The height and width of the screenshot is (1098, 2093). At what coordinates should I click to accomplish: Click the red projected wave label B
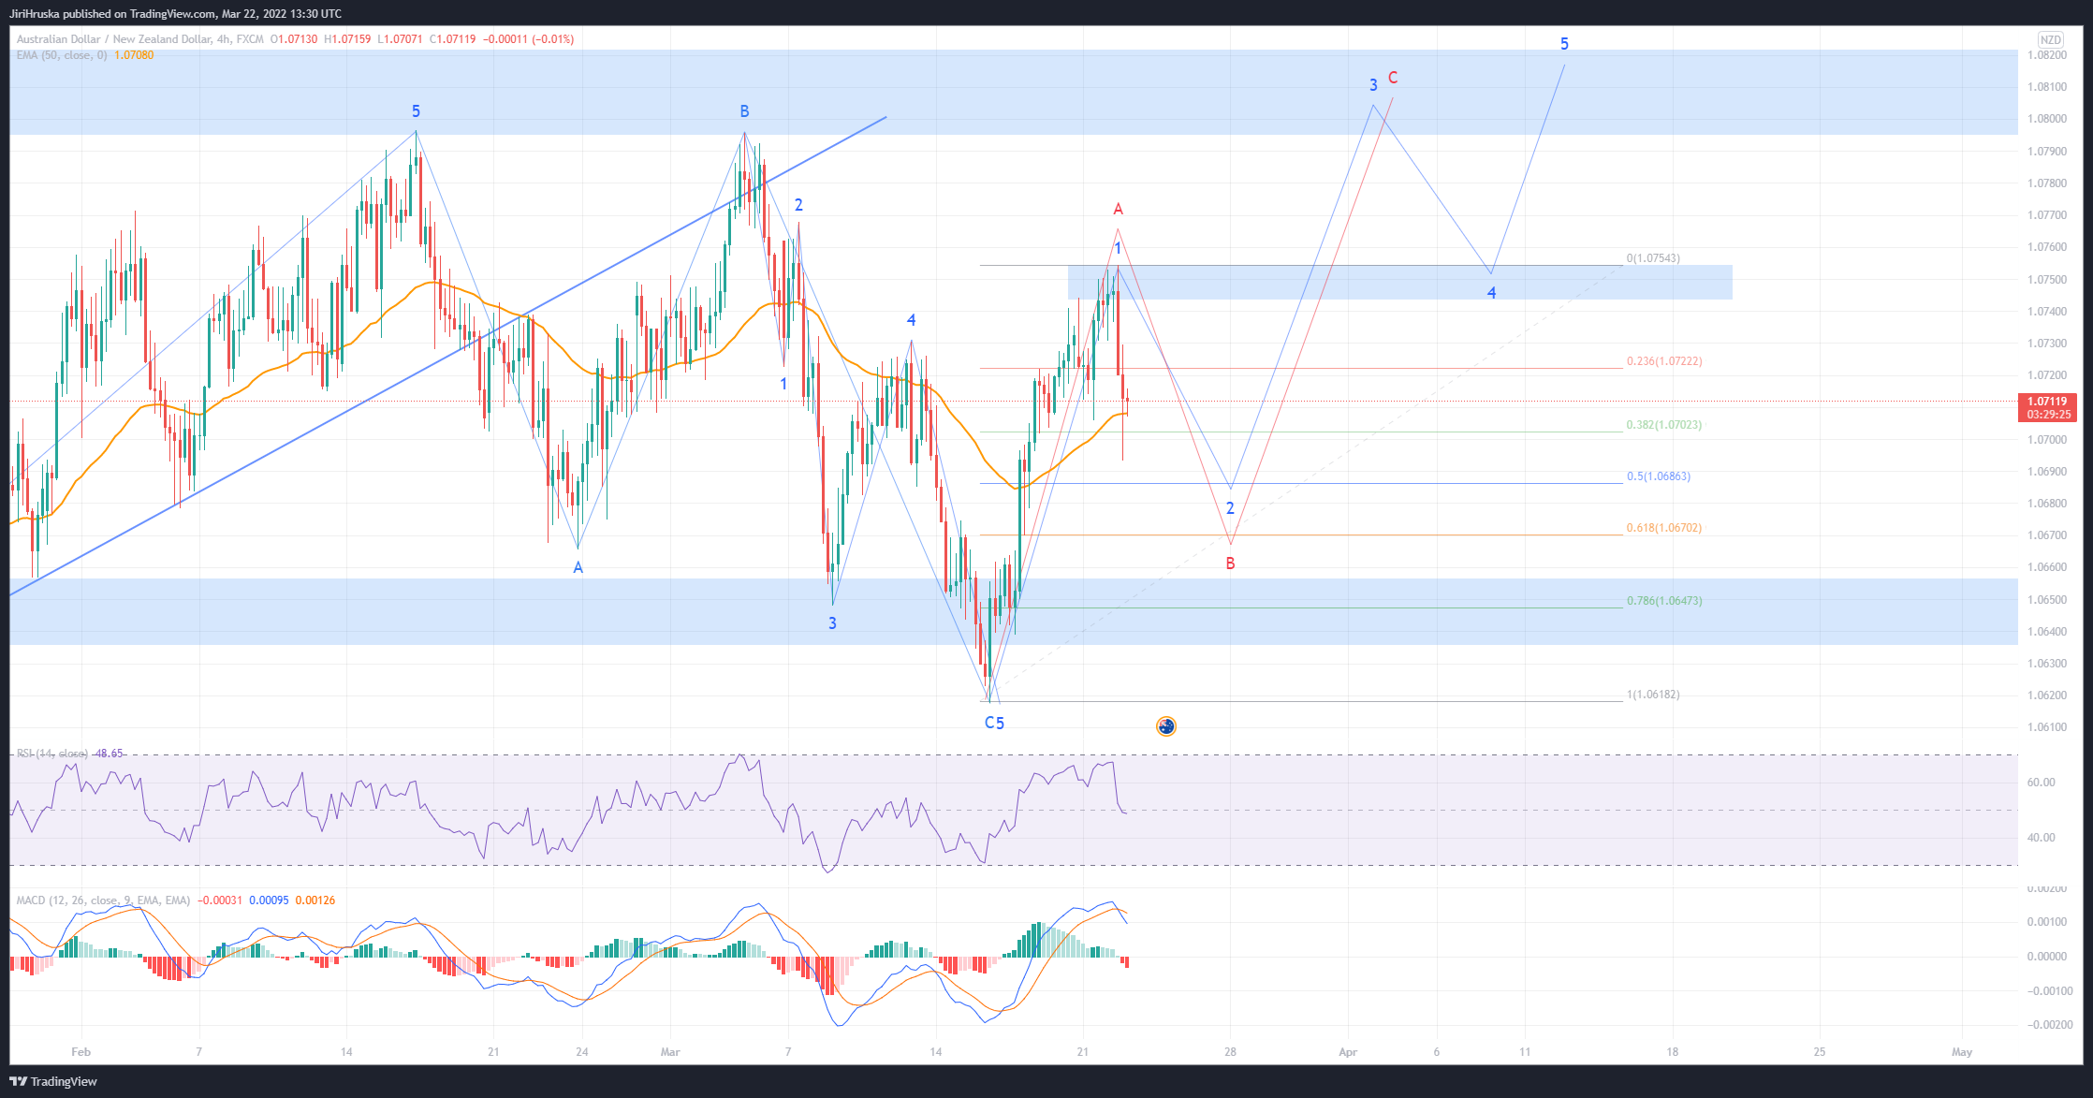point(1230,564)
